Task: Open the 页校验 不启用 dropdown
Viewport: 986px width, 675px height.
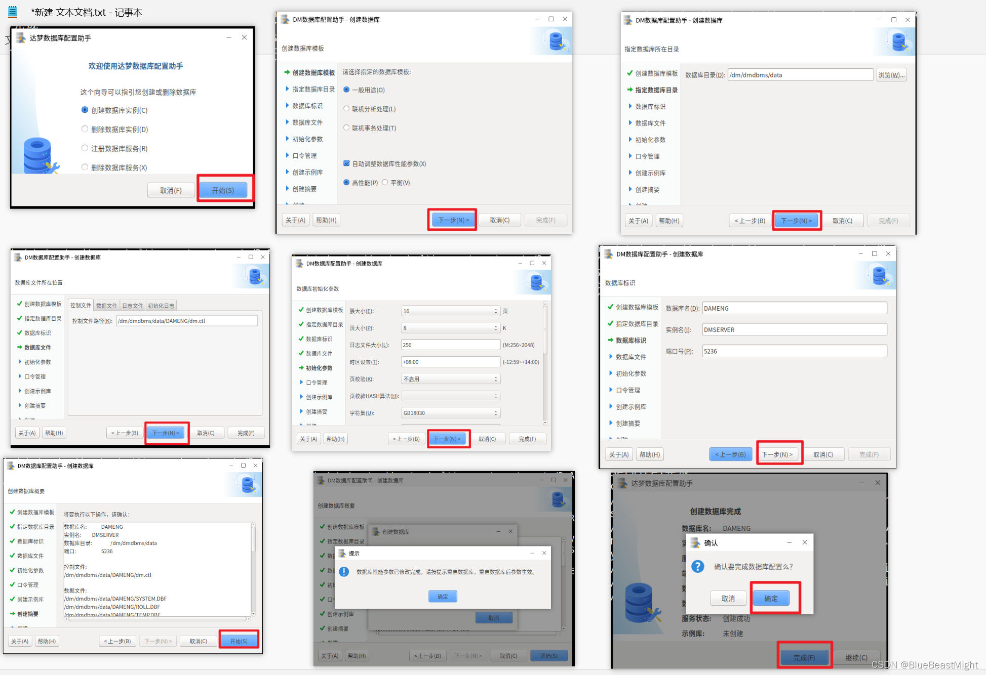Action: pos(450,379)
